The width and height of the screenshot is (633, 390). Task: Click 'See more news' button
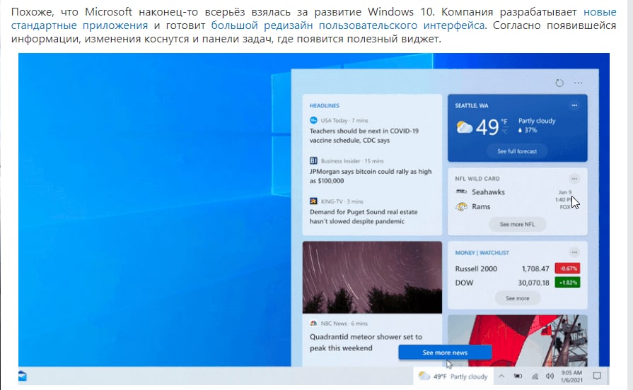445,353
